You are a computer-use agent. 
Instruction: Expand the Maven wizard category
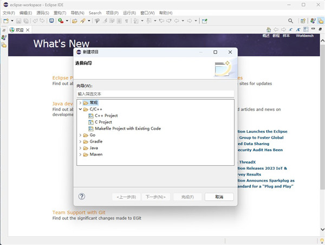(x=80, y=154)
